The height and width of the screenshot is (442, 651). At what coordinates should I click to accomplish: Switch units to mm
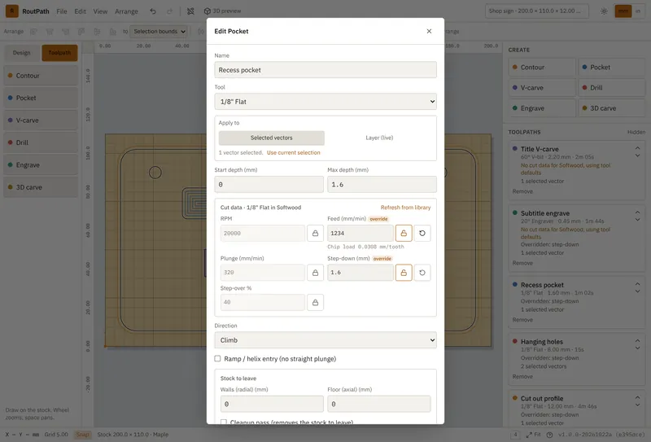click(x=623, y=11)
